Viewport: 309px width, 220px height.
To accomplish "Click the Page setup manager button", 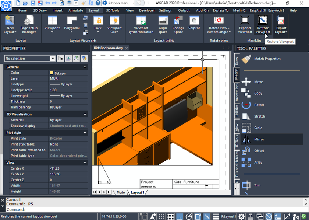I will (x=29, y=24).
